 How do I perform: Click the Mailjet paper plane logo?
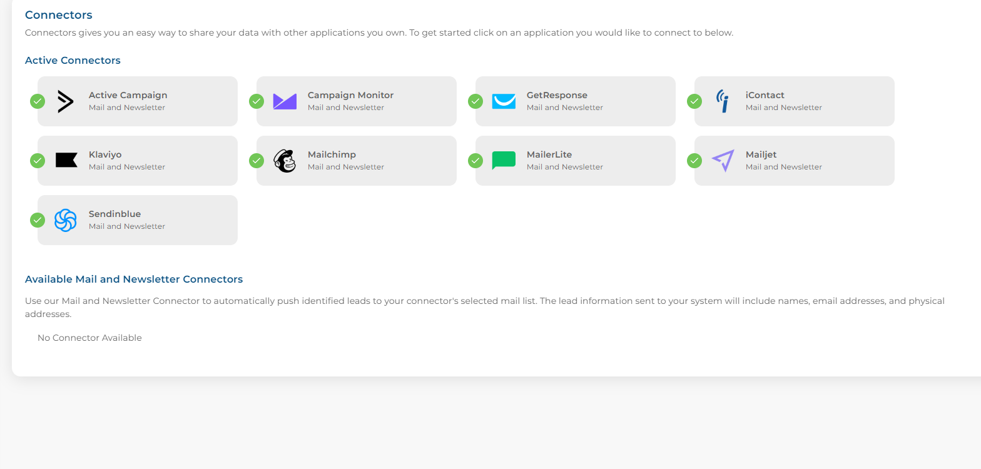(x=723, y=161)
